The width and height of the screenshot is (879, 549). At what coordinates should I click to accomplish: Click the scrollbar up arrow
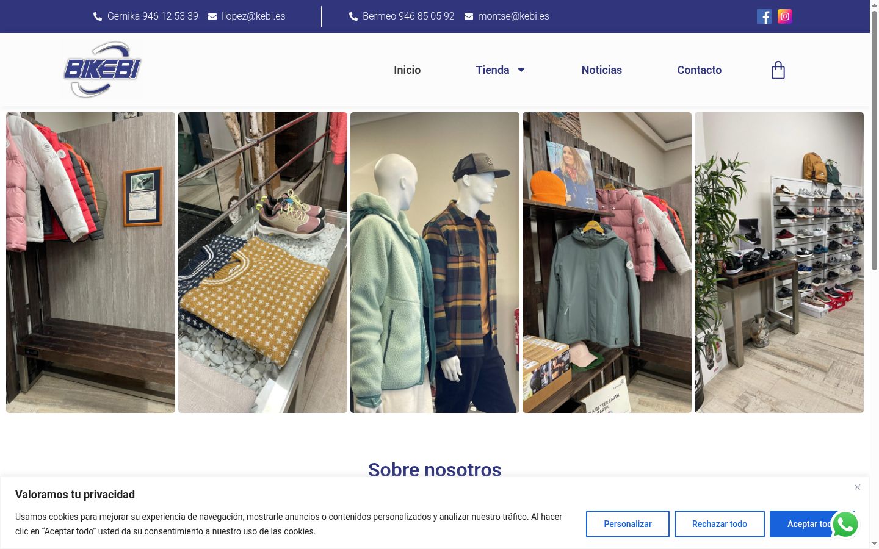[874, 5]
